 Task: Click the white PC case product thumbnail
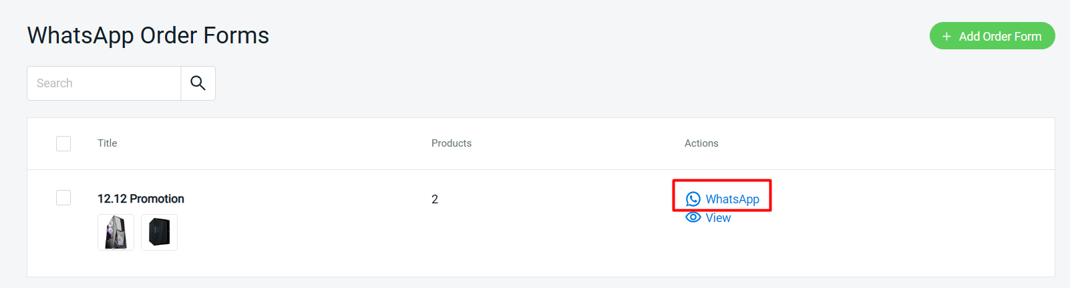116,232
